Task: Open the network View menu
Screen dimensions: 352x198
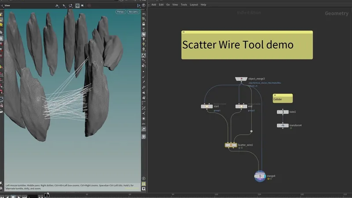Action: (x=175, y=5)
